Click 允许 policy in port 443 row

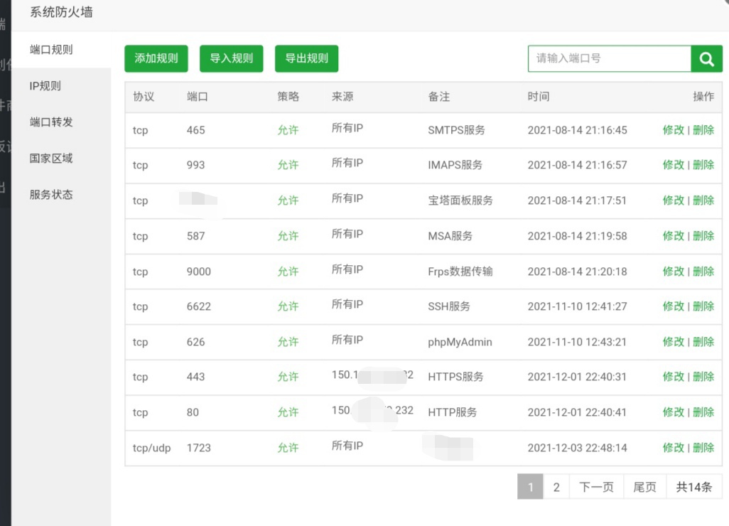(x=288, y=377)
